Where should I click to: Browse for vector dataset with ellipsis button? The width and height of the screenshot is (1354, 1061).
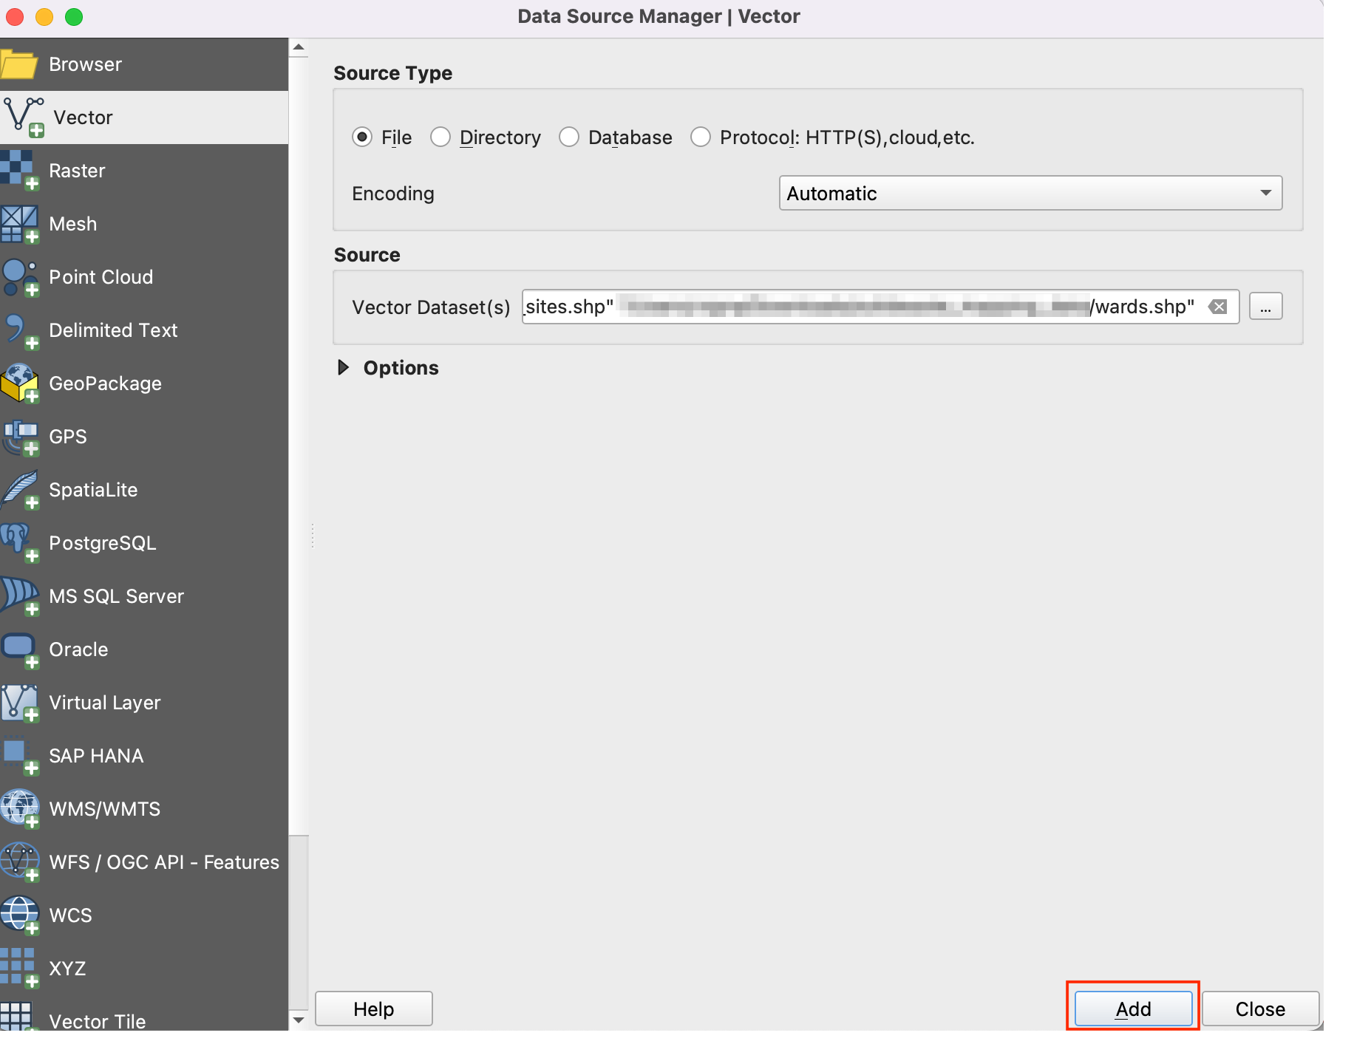point(1265,307)
